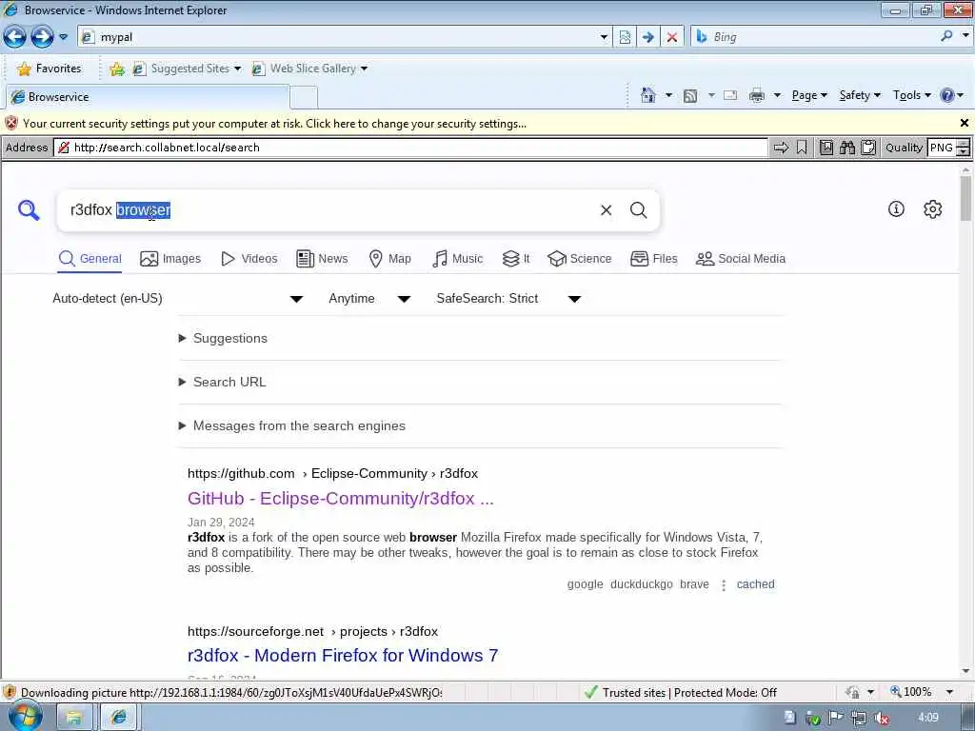Open the Action Center flag tray icon

click(x=835, y=718)
